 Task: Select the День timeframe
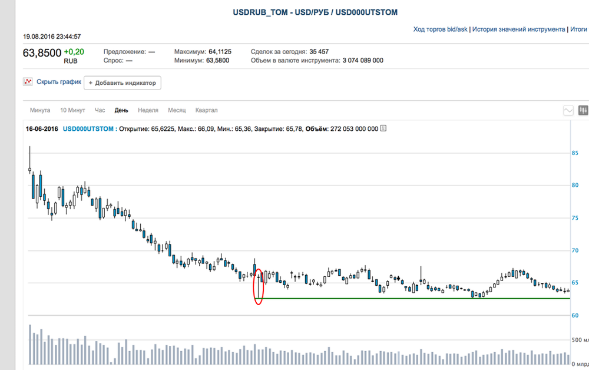pos(121,110)
